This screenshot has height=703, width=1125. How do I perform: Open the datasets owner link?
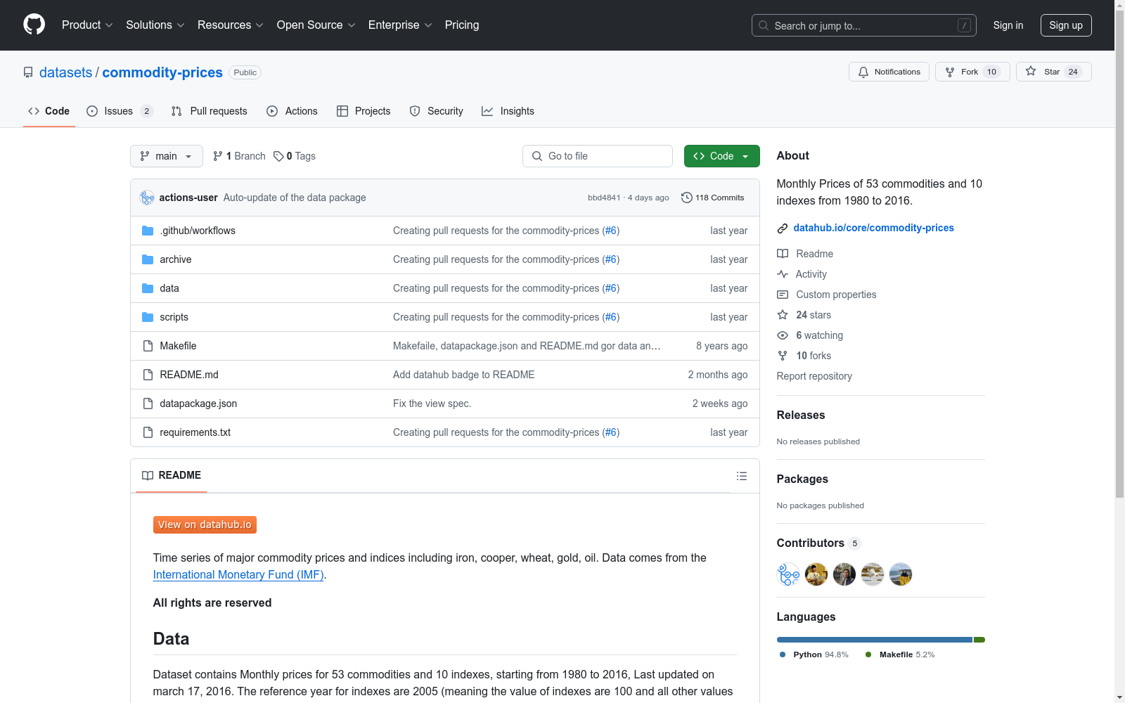65,72
